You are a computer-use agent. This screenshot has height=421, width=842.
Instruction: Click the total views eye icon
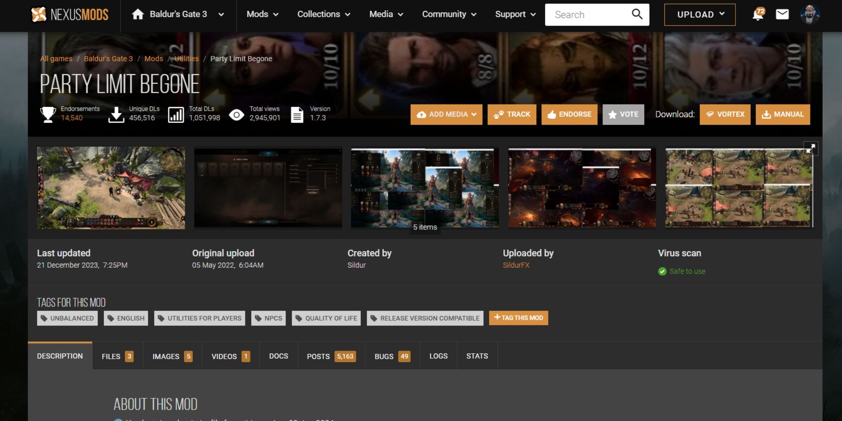(x=237, y=115)
